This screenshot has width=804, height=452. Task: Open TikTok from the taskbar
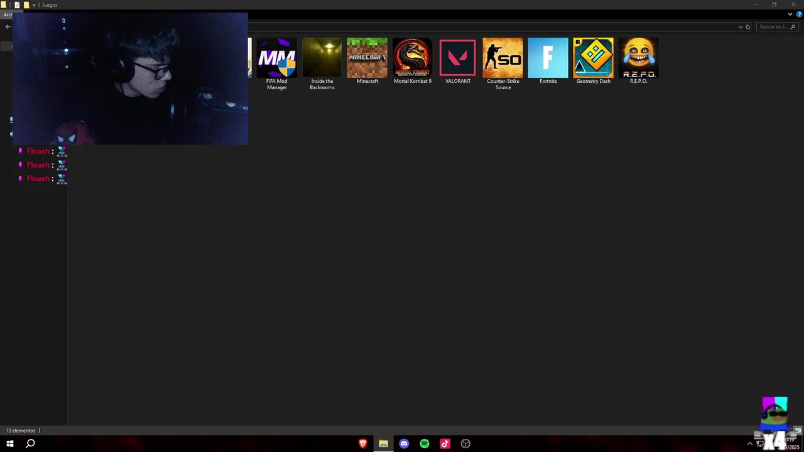coord(445,443)
